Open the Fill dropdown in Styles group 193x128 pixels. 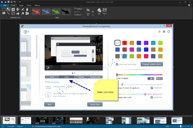coord(77,12)
